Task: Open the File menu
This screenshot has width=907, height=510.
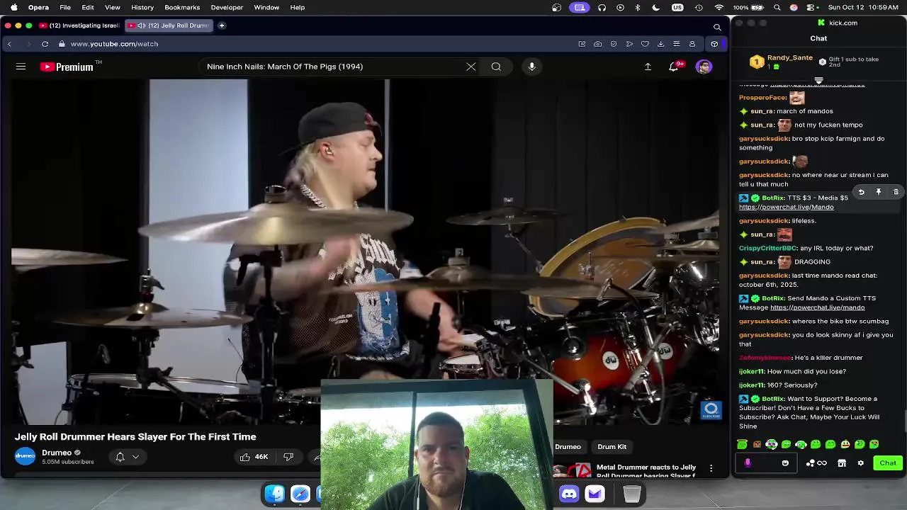Action: [65, 7]
